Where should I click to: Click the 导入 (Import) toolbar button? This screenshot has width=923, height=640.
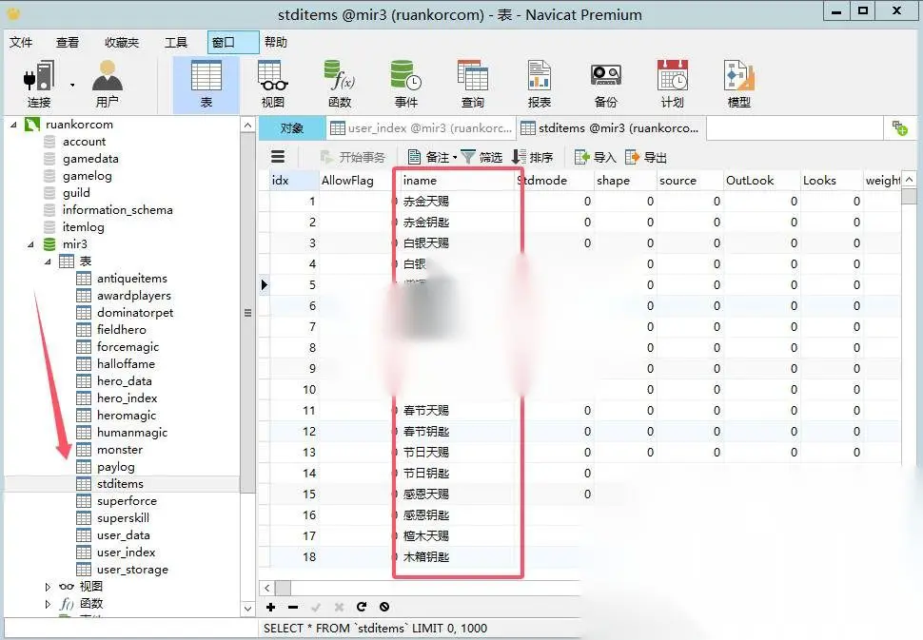[x=595, y=157]
